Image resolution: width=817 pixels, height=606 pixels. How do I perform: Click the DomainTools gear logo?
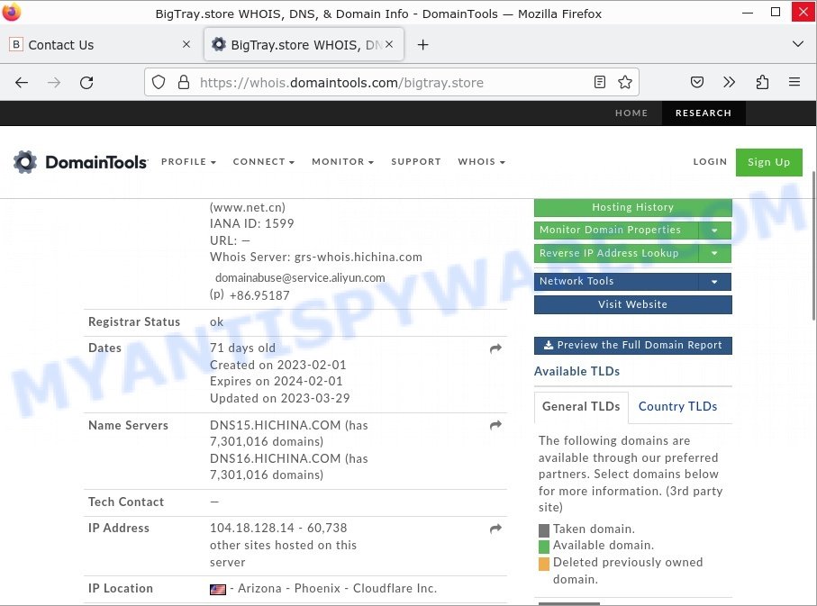[25, 162]
